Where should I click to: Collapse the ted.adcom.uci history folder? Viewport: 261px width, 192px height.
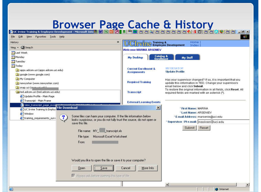tap(38, 92)
